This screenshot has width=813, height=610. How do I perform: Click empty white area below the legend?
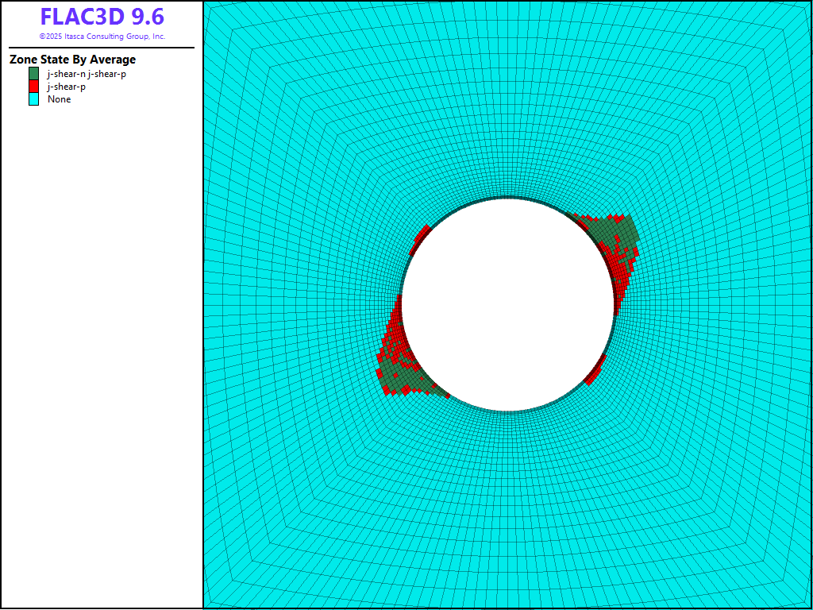point(102,357)
